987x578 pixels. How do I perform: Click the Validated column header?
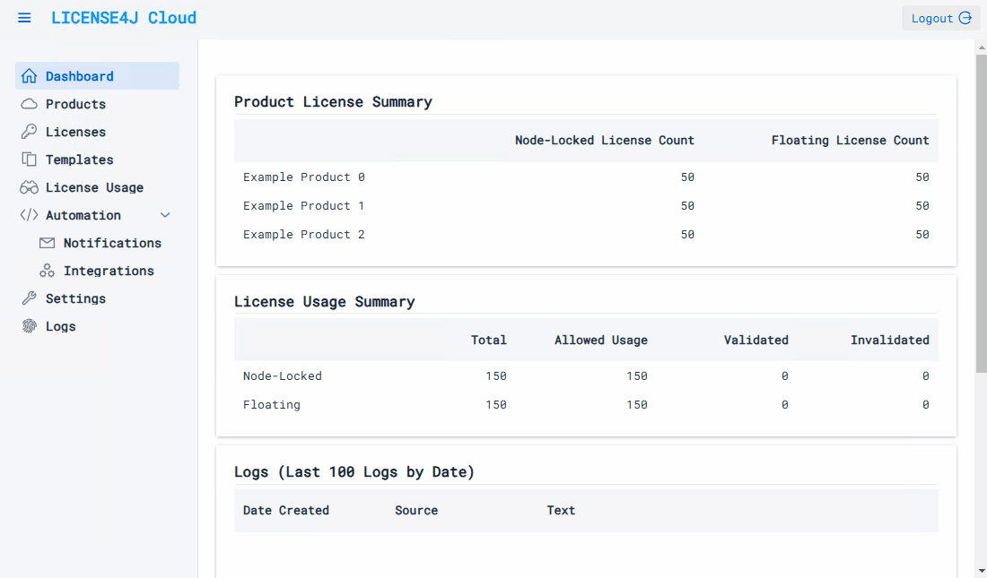[x=756, y=340]
